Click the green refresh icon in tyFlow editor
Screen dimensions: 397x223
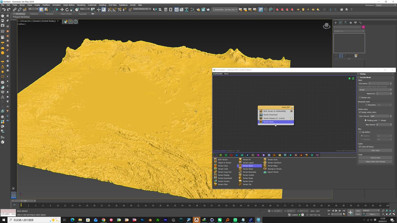coord(353,78)
